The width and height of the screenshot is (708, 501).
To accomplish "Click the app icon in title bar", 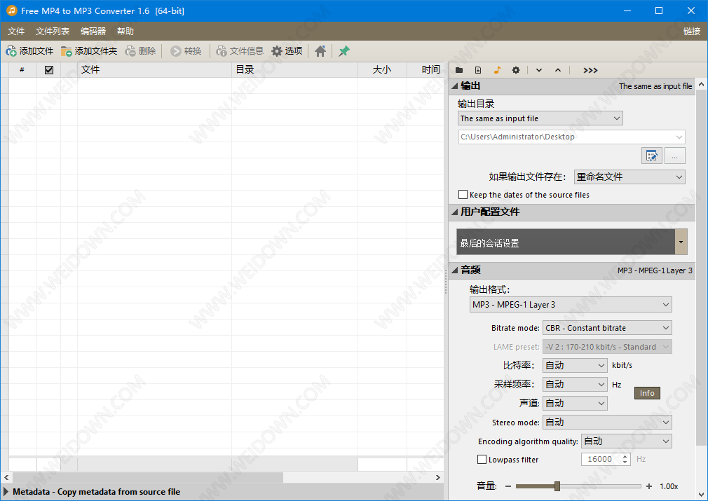I will pos(11,11).
